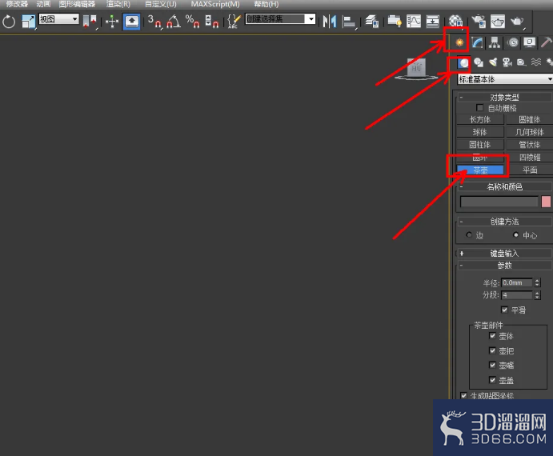
Task: Select the 边 creation method radio
Action: coord(469,235)
